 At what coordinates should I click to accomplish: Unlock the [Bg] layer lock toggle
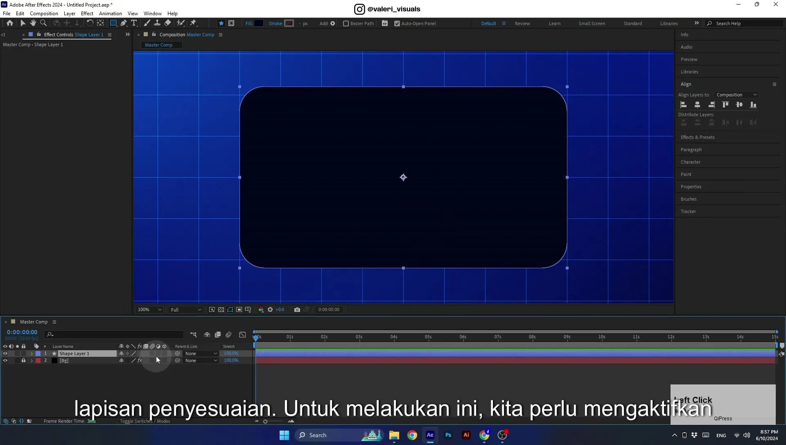click(x=23, y=360)
